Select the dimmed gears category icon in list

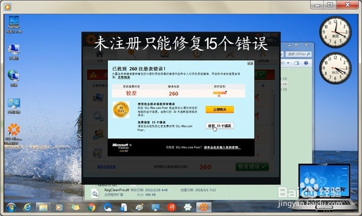(x=99, y=116)
